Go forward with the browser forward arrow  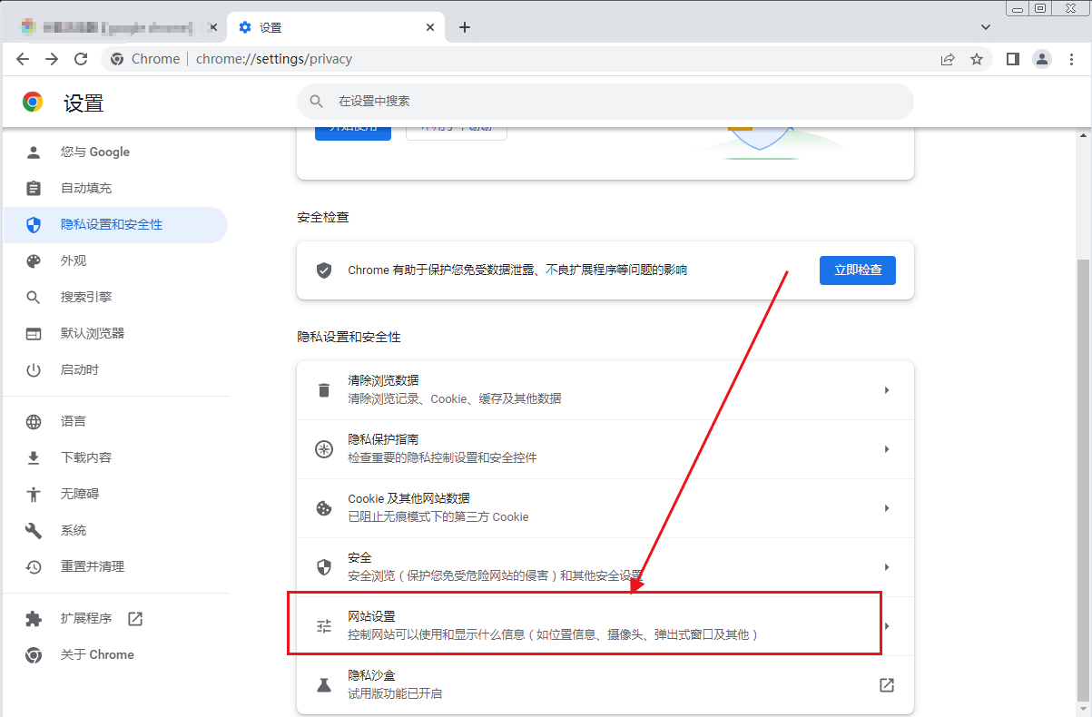click(x=52, y=59)
